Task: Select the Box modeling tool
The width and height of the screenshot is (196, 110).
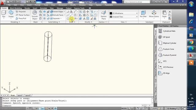Action: [x=4, y=14]
